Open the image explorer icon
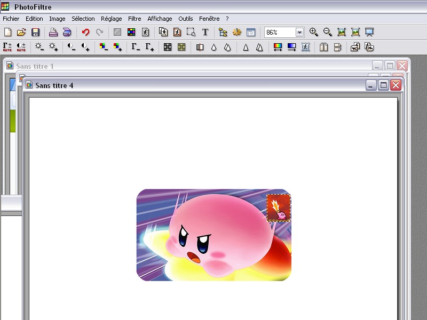Viewport: 427px width, 320px height. [x=223, y=32]
